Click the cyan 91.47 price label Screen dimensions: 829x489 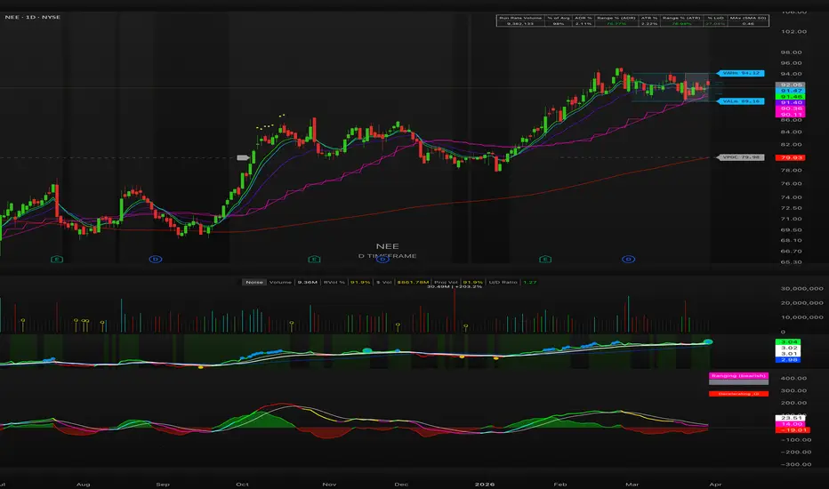791,91
